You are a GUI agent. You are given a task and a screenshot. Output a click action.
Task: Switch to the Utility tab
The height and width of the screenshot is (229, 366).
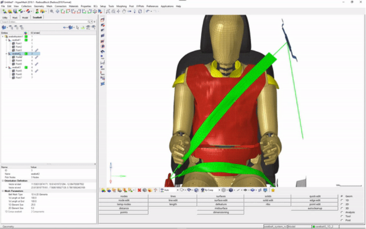(5, 17)
